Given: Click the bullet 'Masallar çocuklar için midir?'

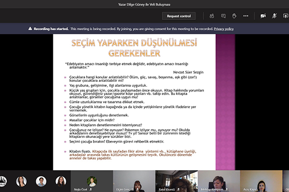Looking at the screenshot, I should (92, 120).
